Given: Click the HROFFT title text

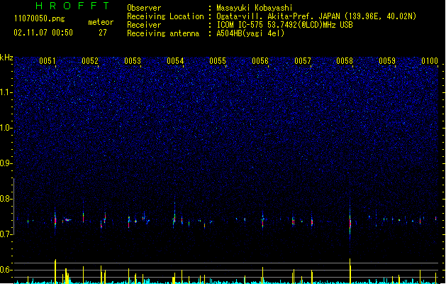Looking at the screenshot, I should [72, 6].
